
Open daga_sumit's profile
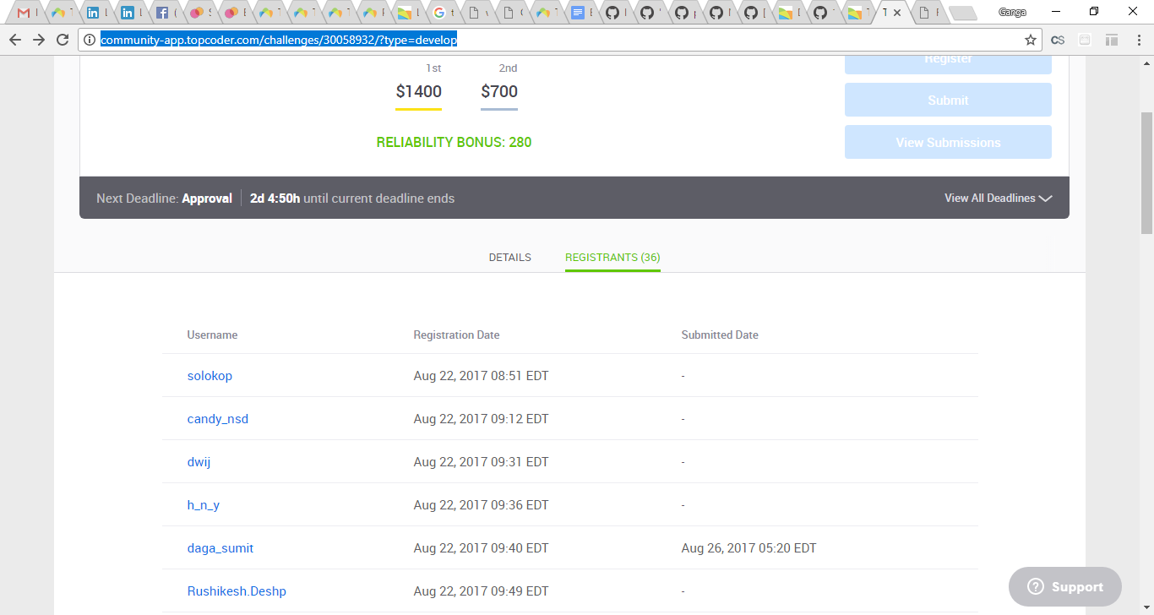click(220, 548)
